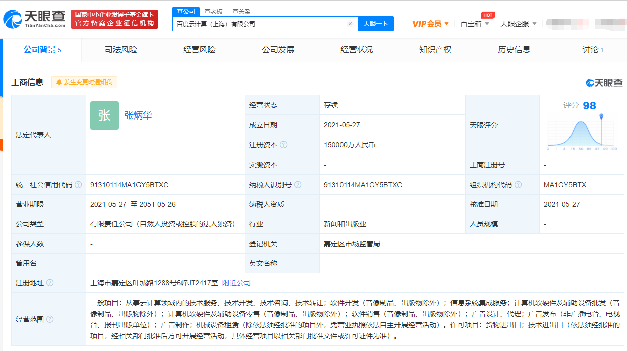Open the 知识产权 tab
The image size is (627, 351).
coord(435,50)
